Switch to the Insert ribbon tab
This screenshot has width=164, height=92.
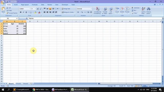[x=16, y=5]
